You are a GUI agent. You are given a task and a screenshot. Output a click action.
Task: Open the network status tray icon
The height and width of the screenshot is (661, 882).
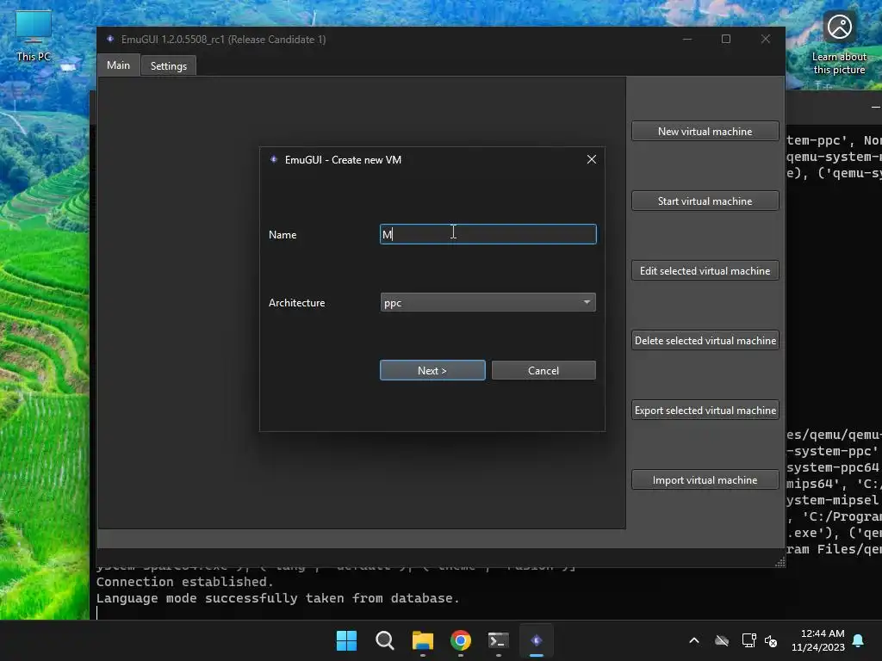click(x=748, y=640)
